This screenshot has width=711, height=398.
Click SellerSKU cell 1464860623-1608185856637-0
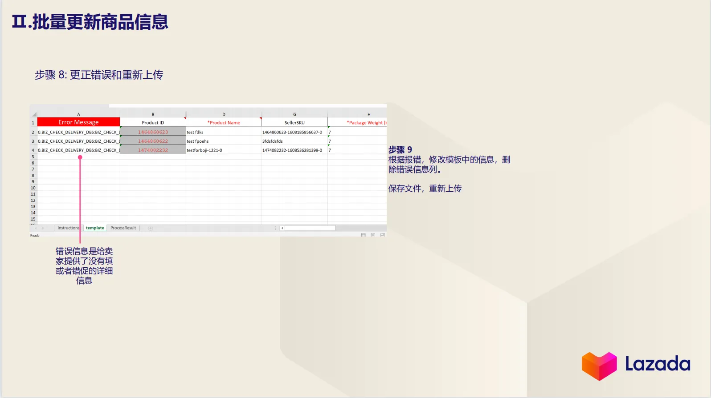click(294, 132)
